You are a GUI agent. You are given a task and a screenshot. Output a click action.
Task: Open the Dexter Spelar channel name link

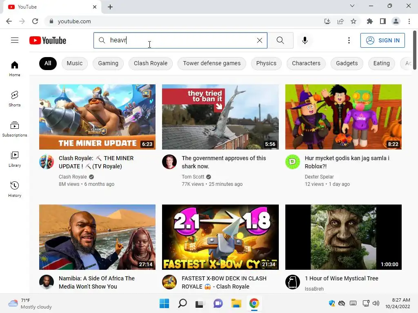[319, 177]
